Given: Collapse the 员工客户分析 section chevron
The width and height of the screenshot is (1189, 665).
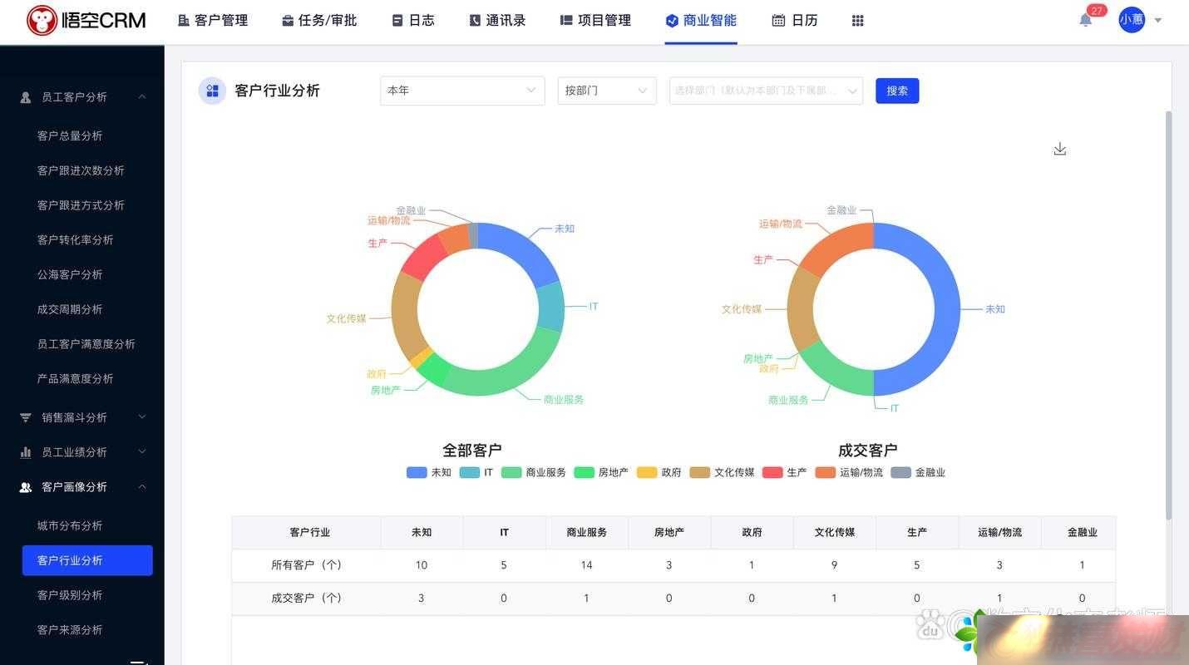Looking at the screenshot, I should click(x=142, y=96).
